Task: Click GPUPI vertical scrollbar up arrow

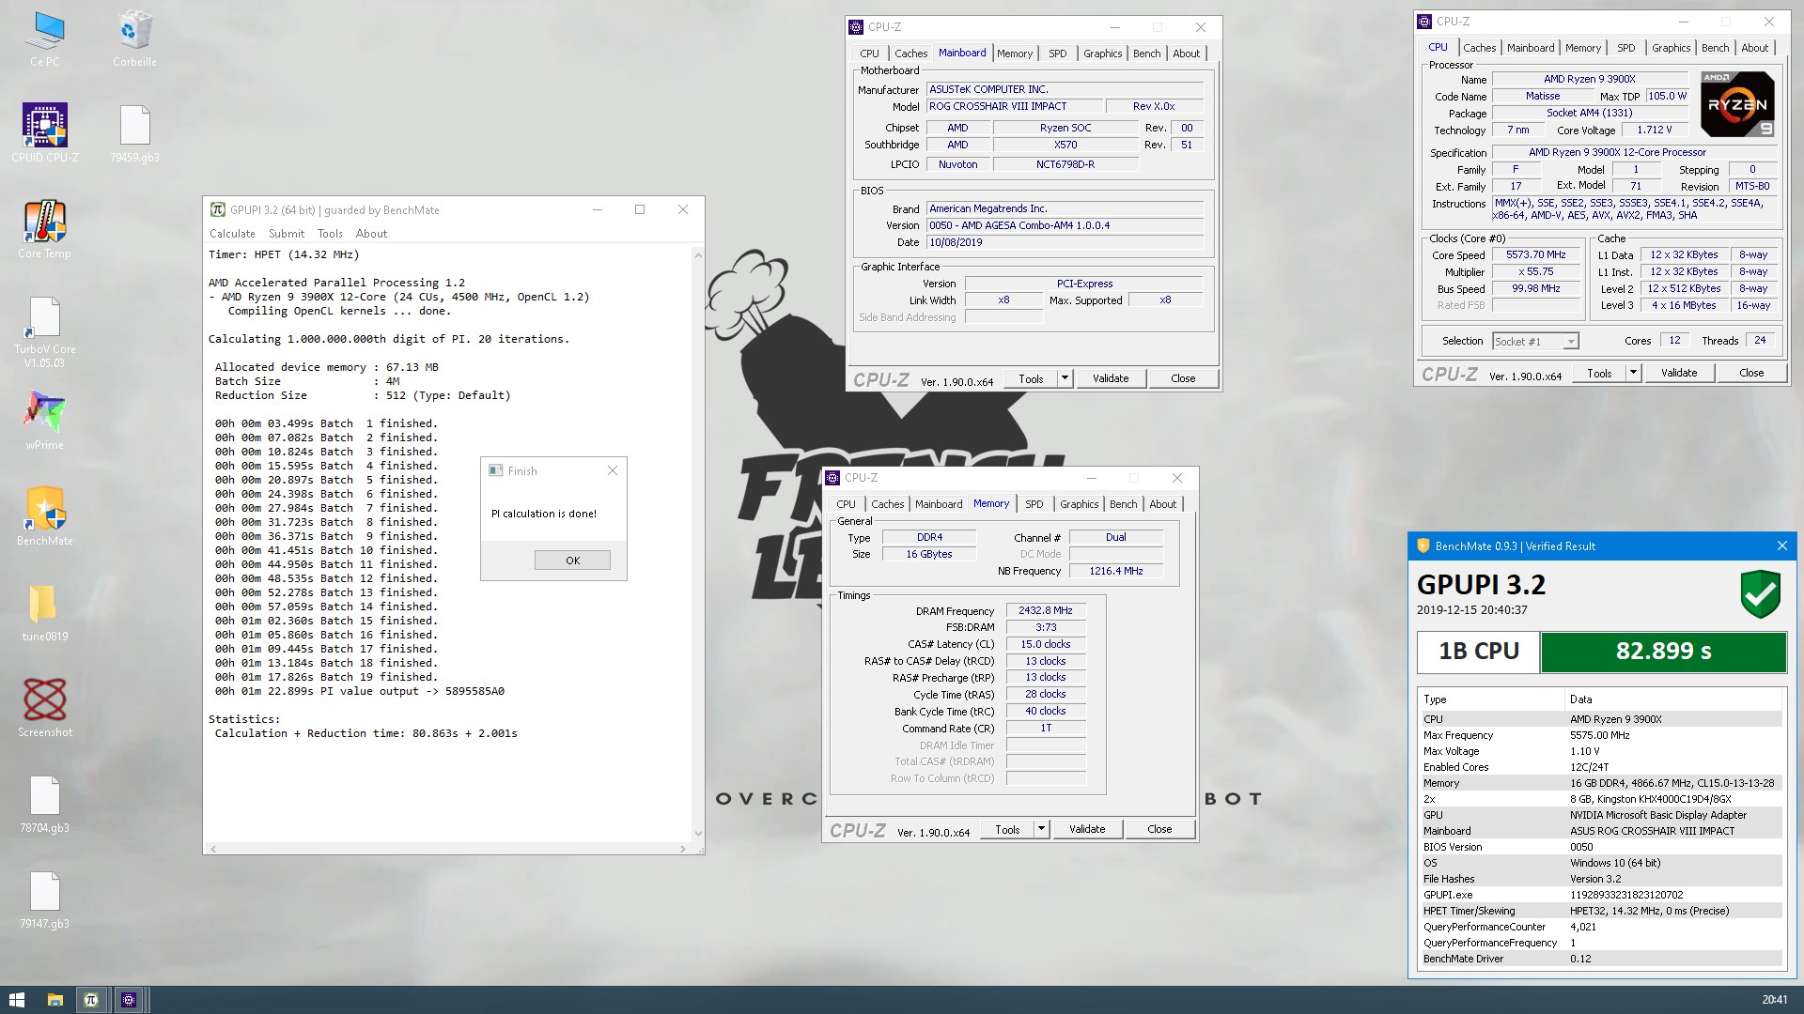Action: click(697, 254)
